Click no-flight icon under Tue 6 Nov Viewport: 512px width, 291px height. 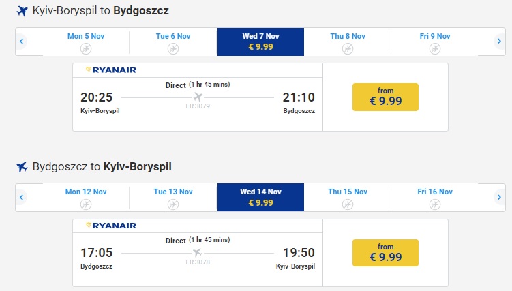pyautogui.click(x=173, y=48)
